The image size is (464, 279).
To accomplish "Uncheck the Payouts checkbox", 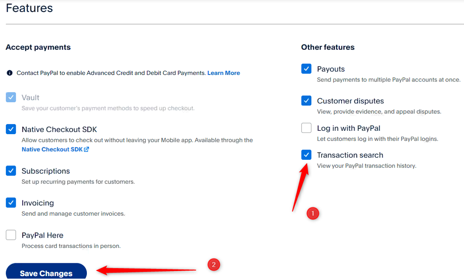I will click(x=306, y=69).
